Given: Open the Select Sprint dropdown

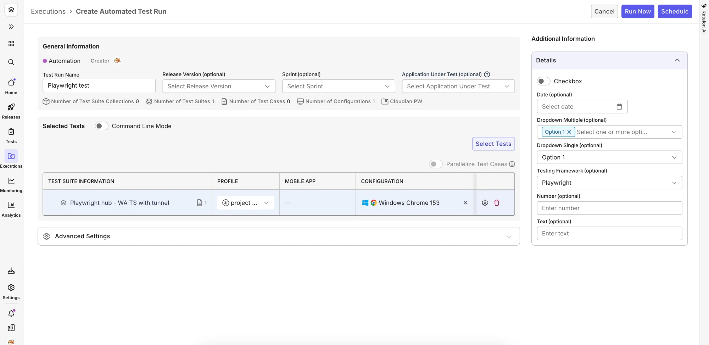Looking at the screenshot, I should (x=339, y=87).
